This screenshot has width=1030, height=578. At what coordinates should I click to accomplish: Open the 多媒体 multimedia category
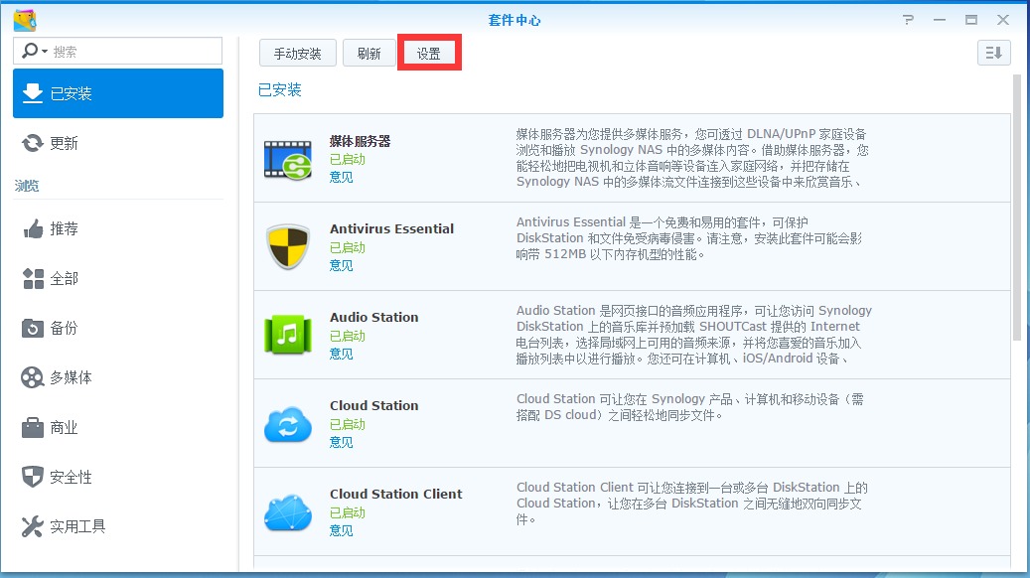pyautogui.click(x=118, y=377)
